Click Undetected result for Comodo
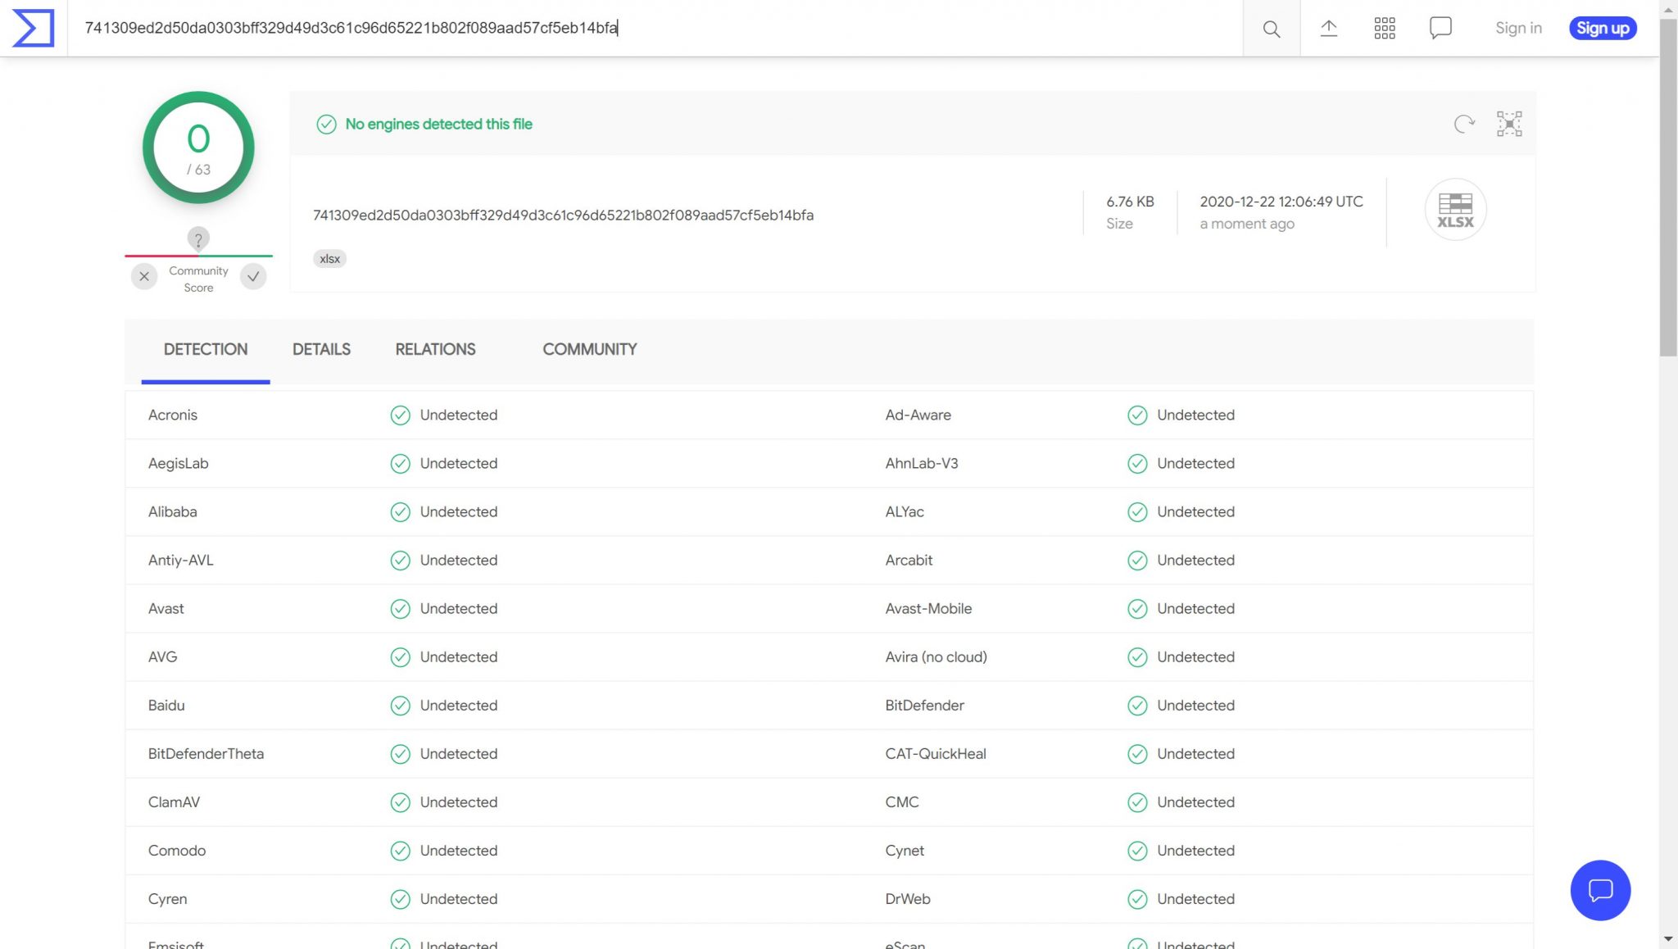The height and width of the screenshot is (949, 1678). coord(458,850)
